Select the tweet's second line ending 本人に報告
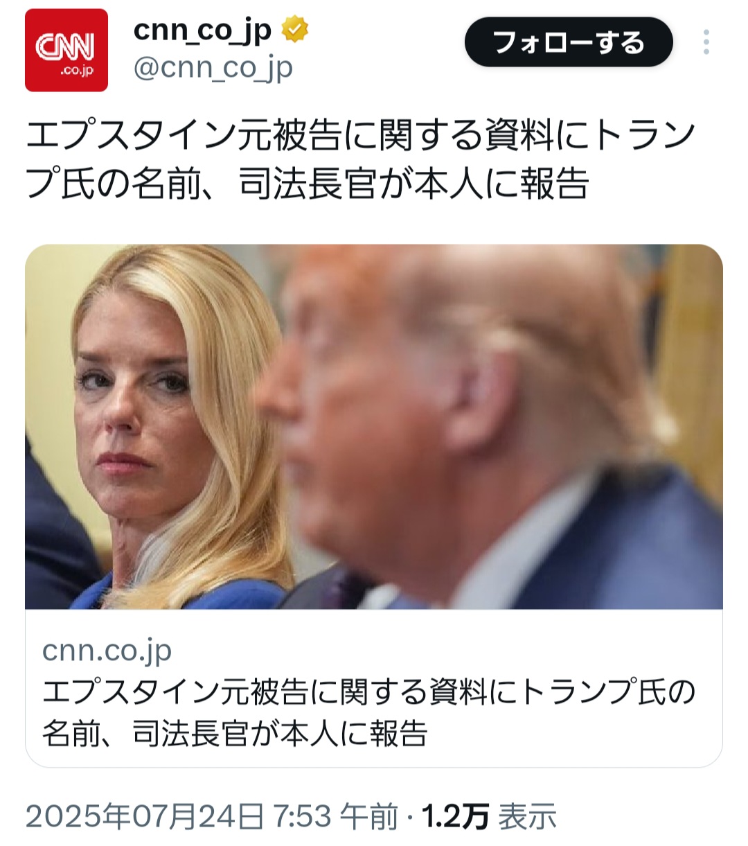Image resolution: width=748 pixels, height=846 pixels. pyautogui.click(x=307, y=184)
